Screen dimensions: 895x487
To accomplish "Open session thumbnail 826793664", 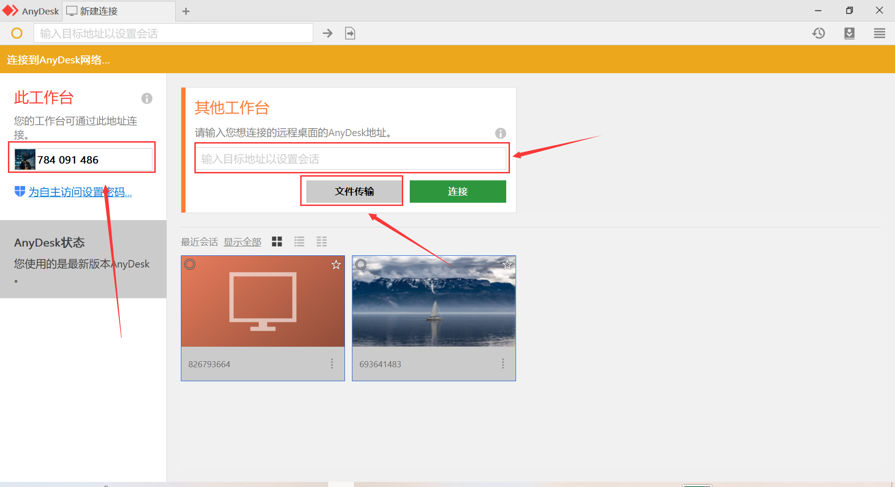I will click(263, 301).
